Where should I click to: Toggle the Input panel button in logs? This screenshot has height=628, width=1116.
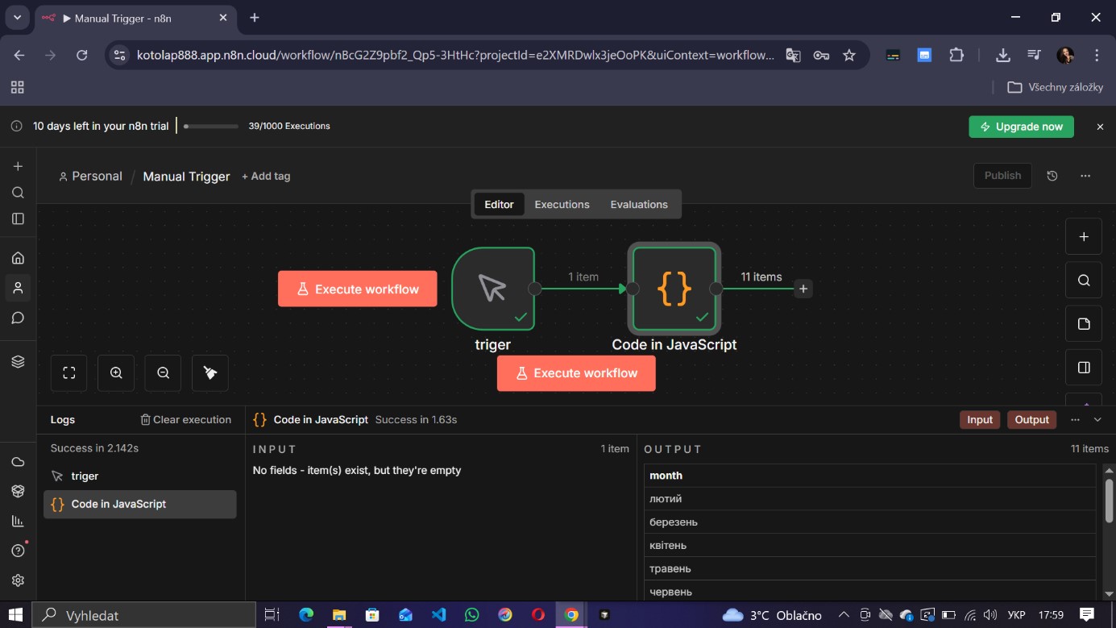[980, 419]
